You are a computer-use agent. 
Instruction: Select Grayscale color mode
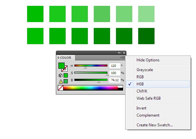145,70
